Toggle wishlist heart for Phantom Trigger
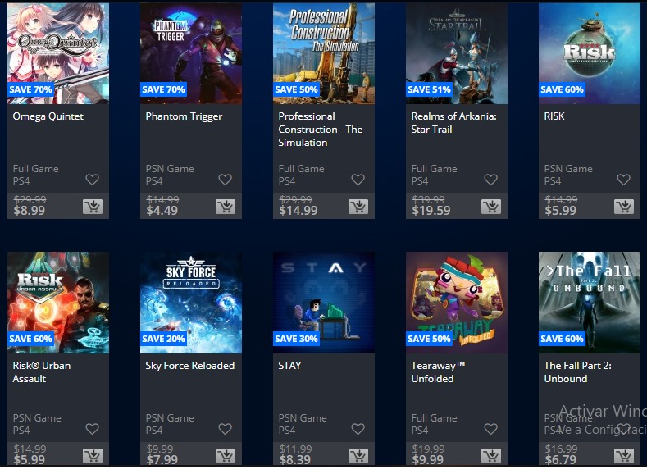 click(x=226, y=180)
